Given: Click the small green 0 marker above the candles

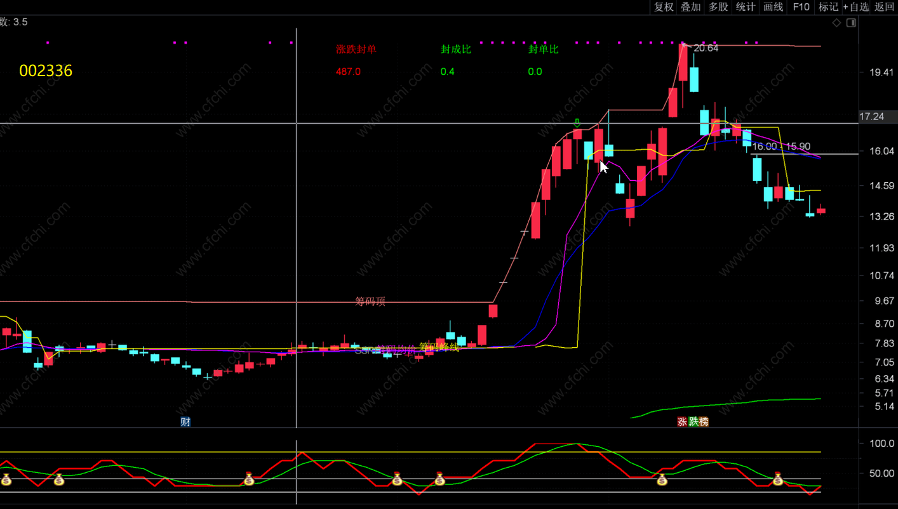Looking at the screenshot, I should [577, 122].
